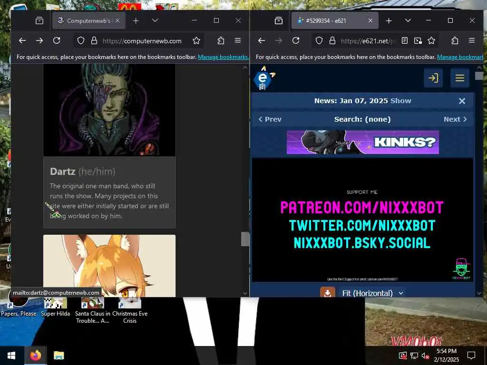Open the Firefox menu in the e621 window
This screenshot has width=487, height=365.
472,41
